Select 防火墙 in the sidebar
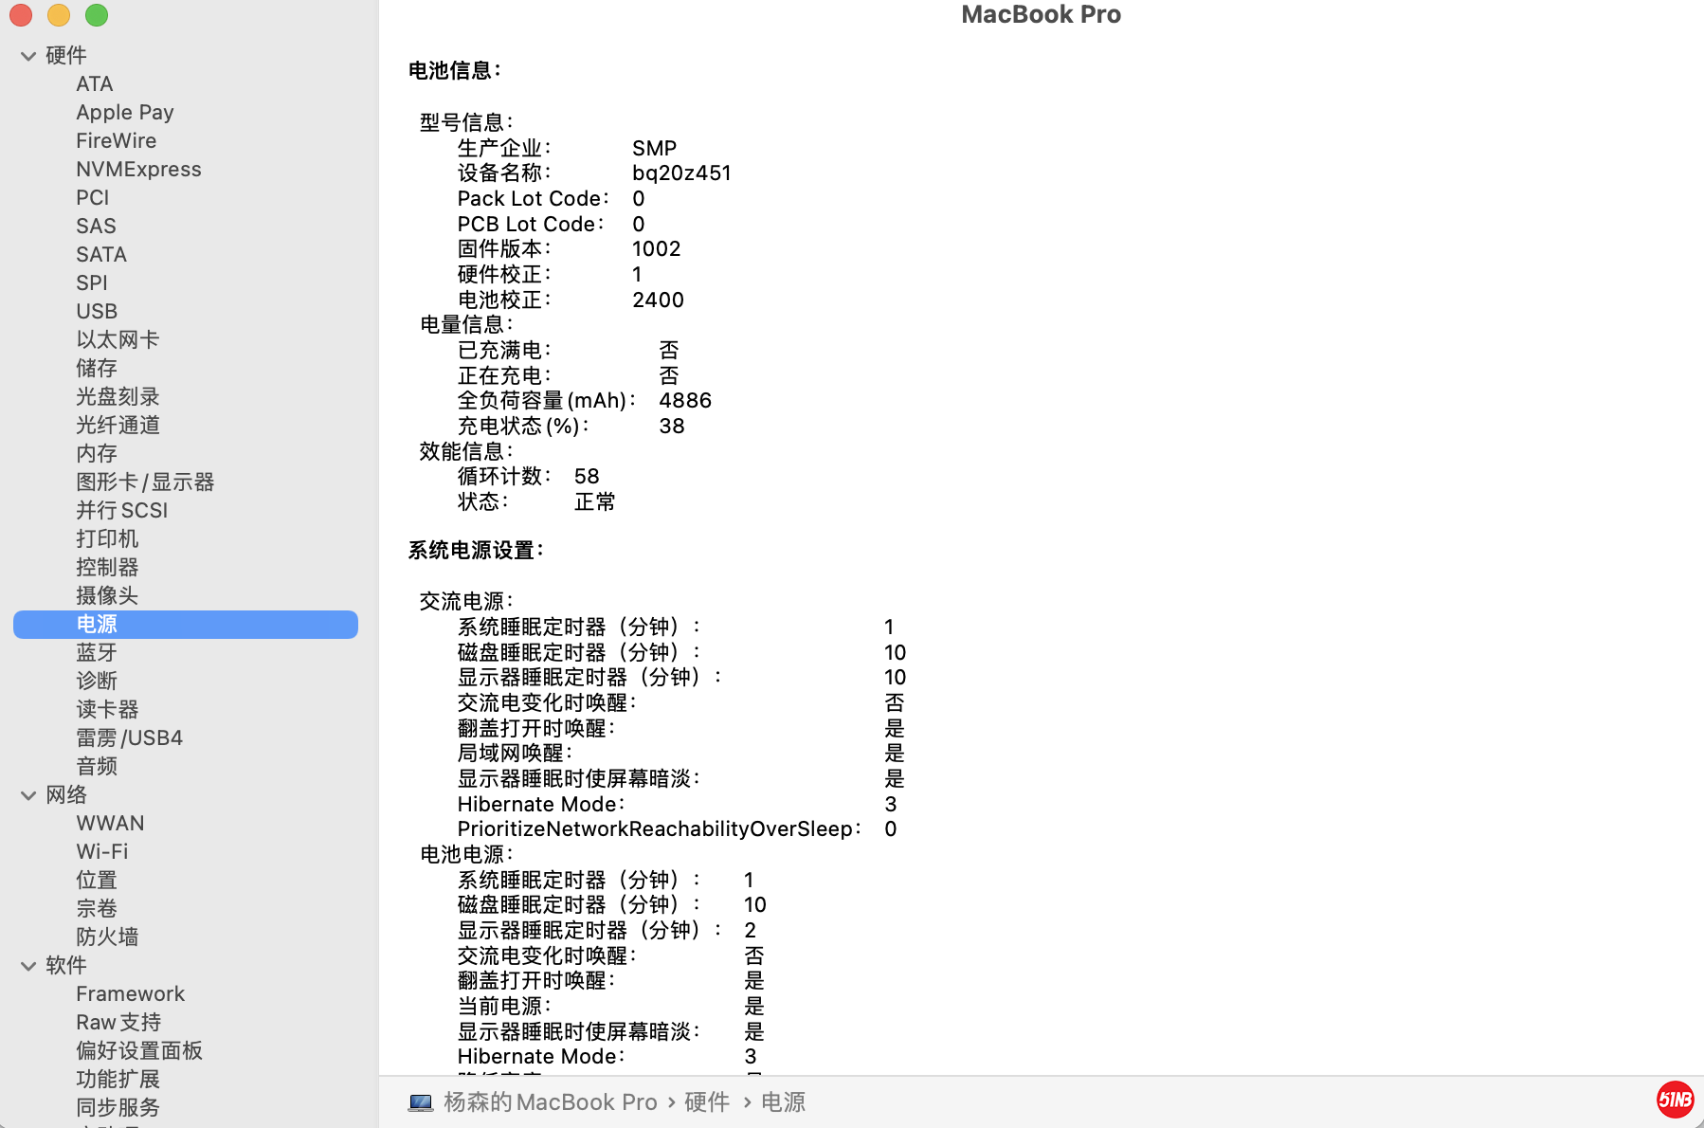This screenshot has width=1704, height=1128. [x=107, y=937]
